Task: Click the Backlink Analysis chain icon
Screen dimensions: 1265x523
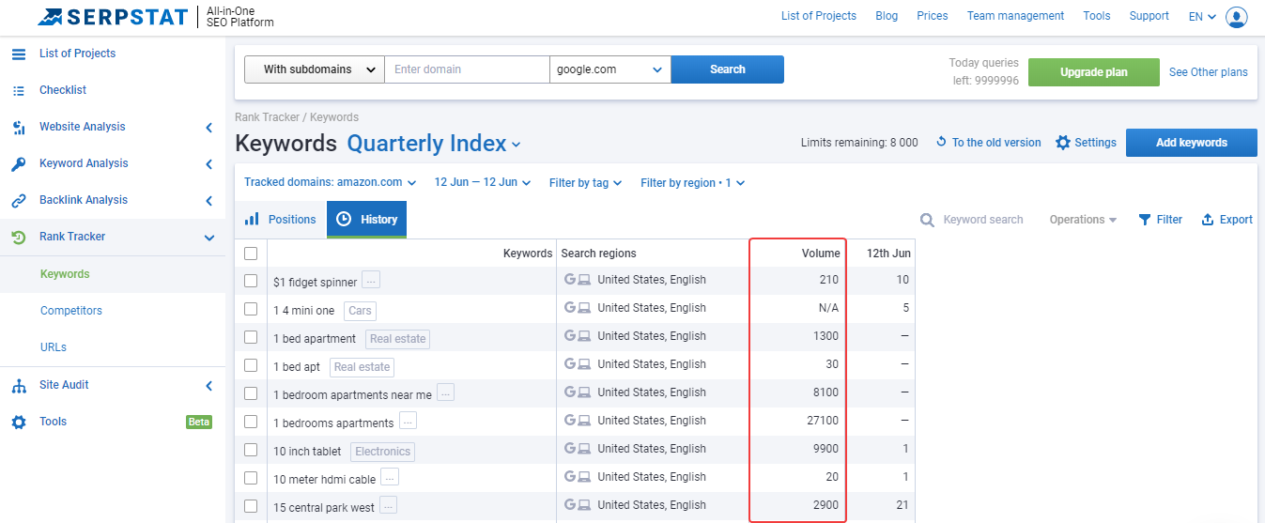Action: (19, 200)
